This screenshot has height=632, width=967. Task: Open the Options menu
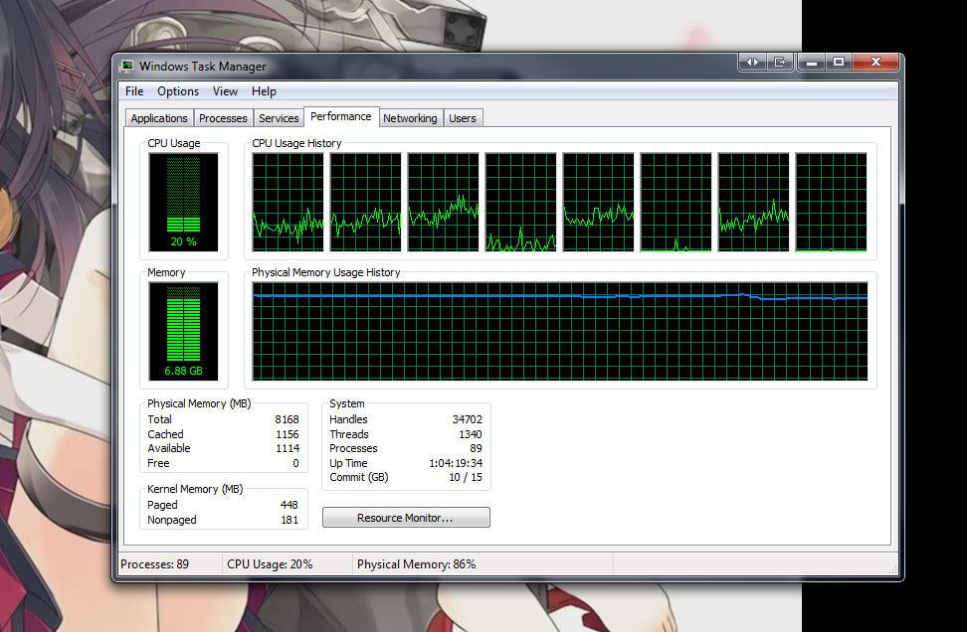[178, 91]
